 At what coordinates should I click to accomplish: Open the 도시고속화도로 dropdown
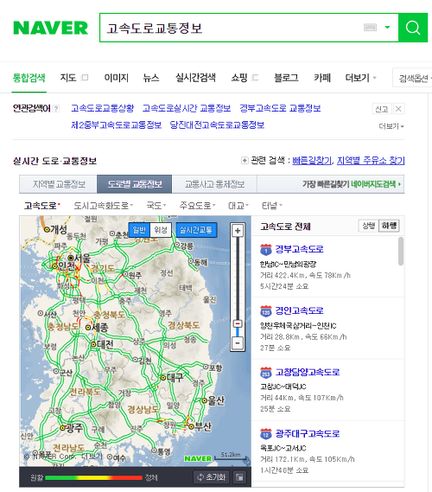[x=103, y=206]
